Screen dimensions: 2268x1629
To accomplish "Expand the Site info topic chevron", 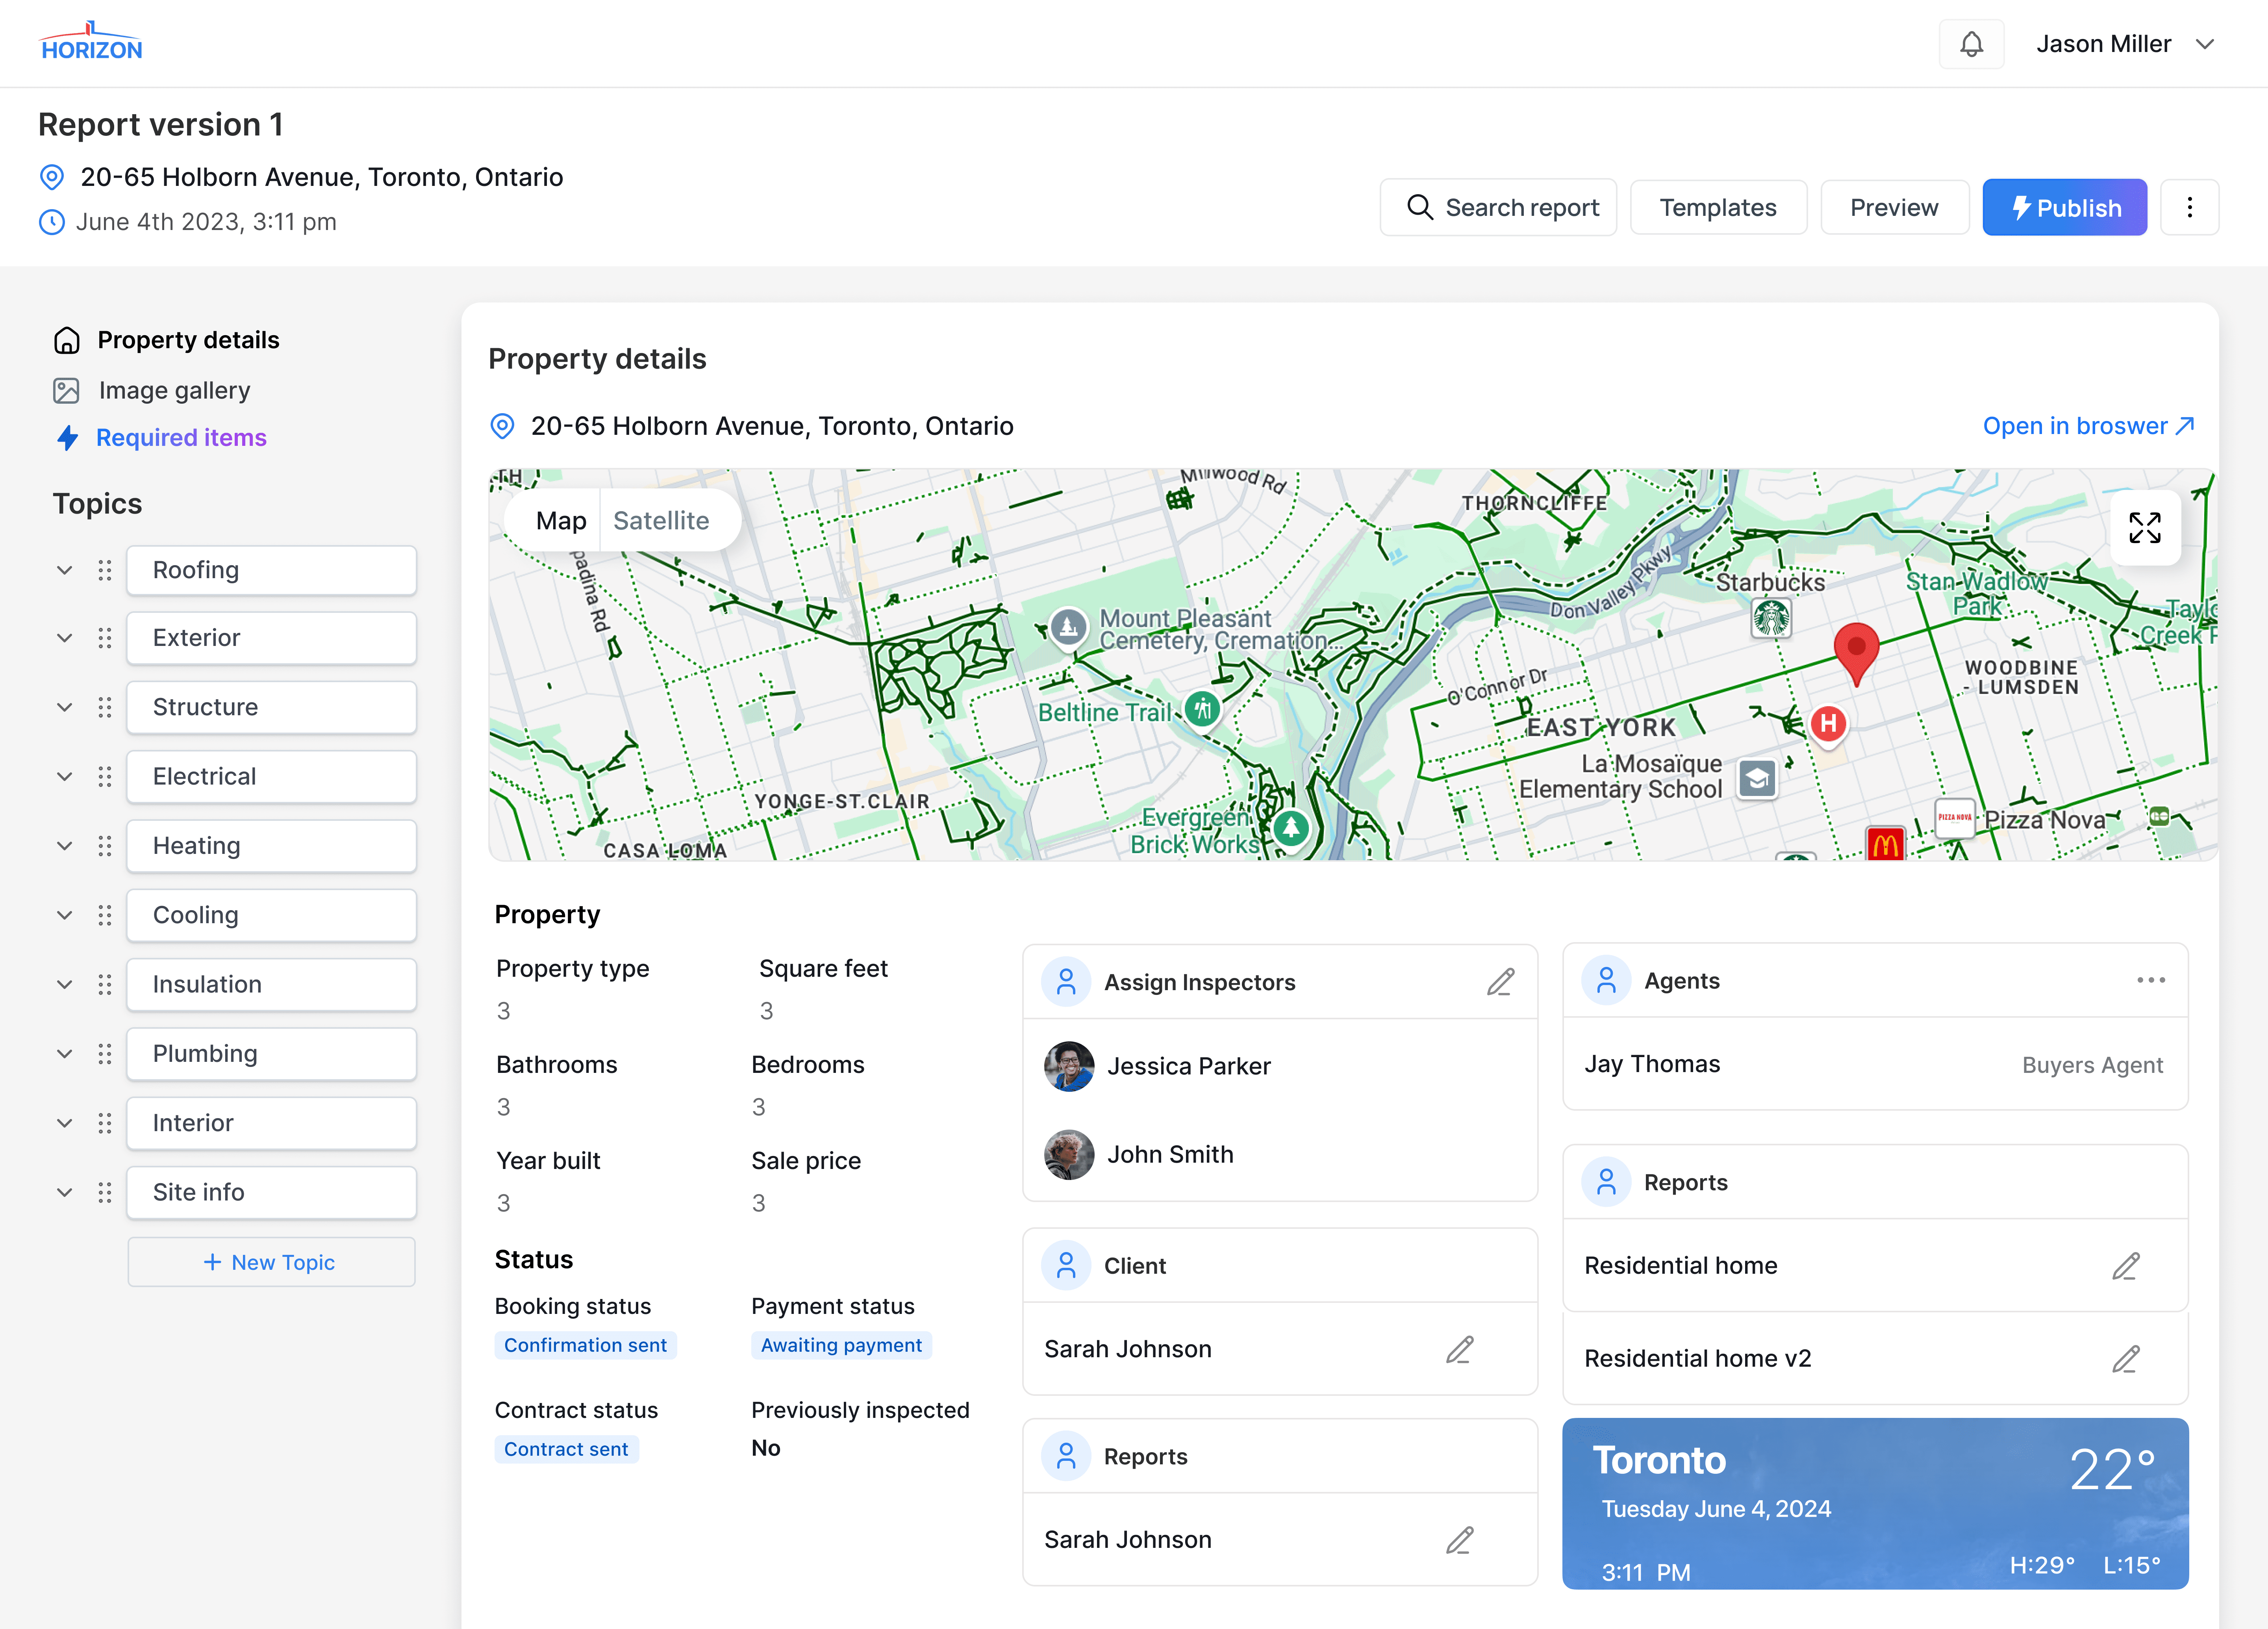I will click(x=65, y=1193).
